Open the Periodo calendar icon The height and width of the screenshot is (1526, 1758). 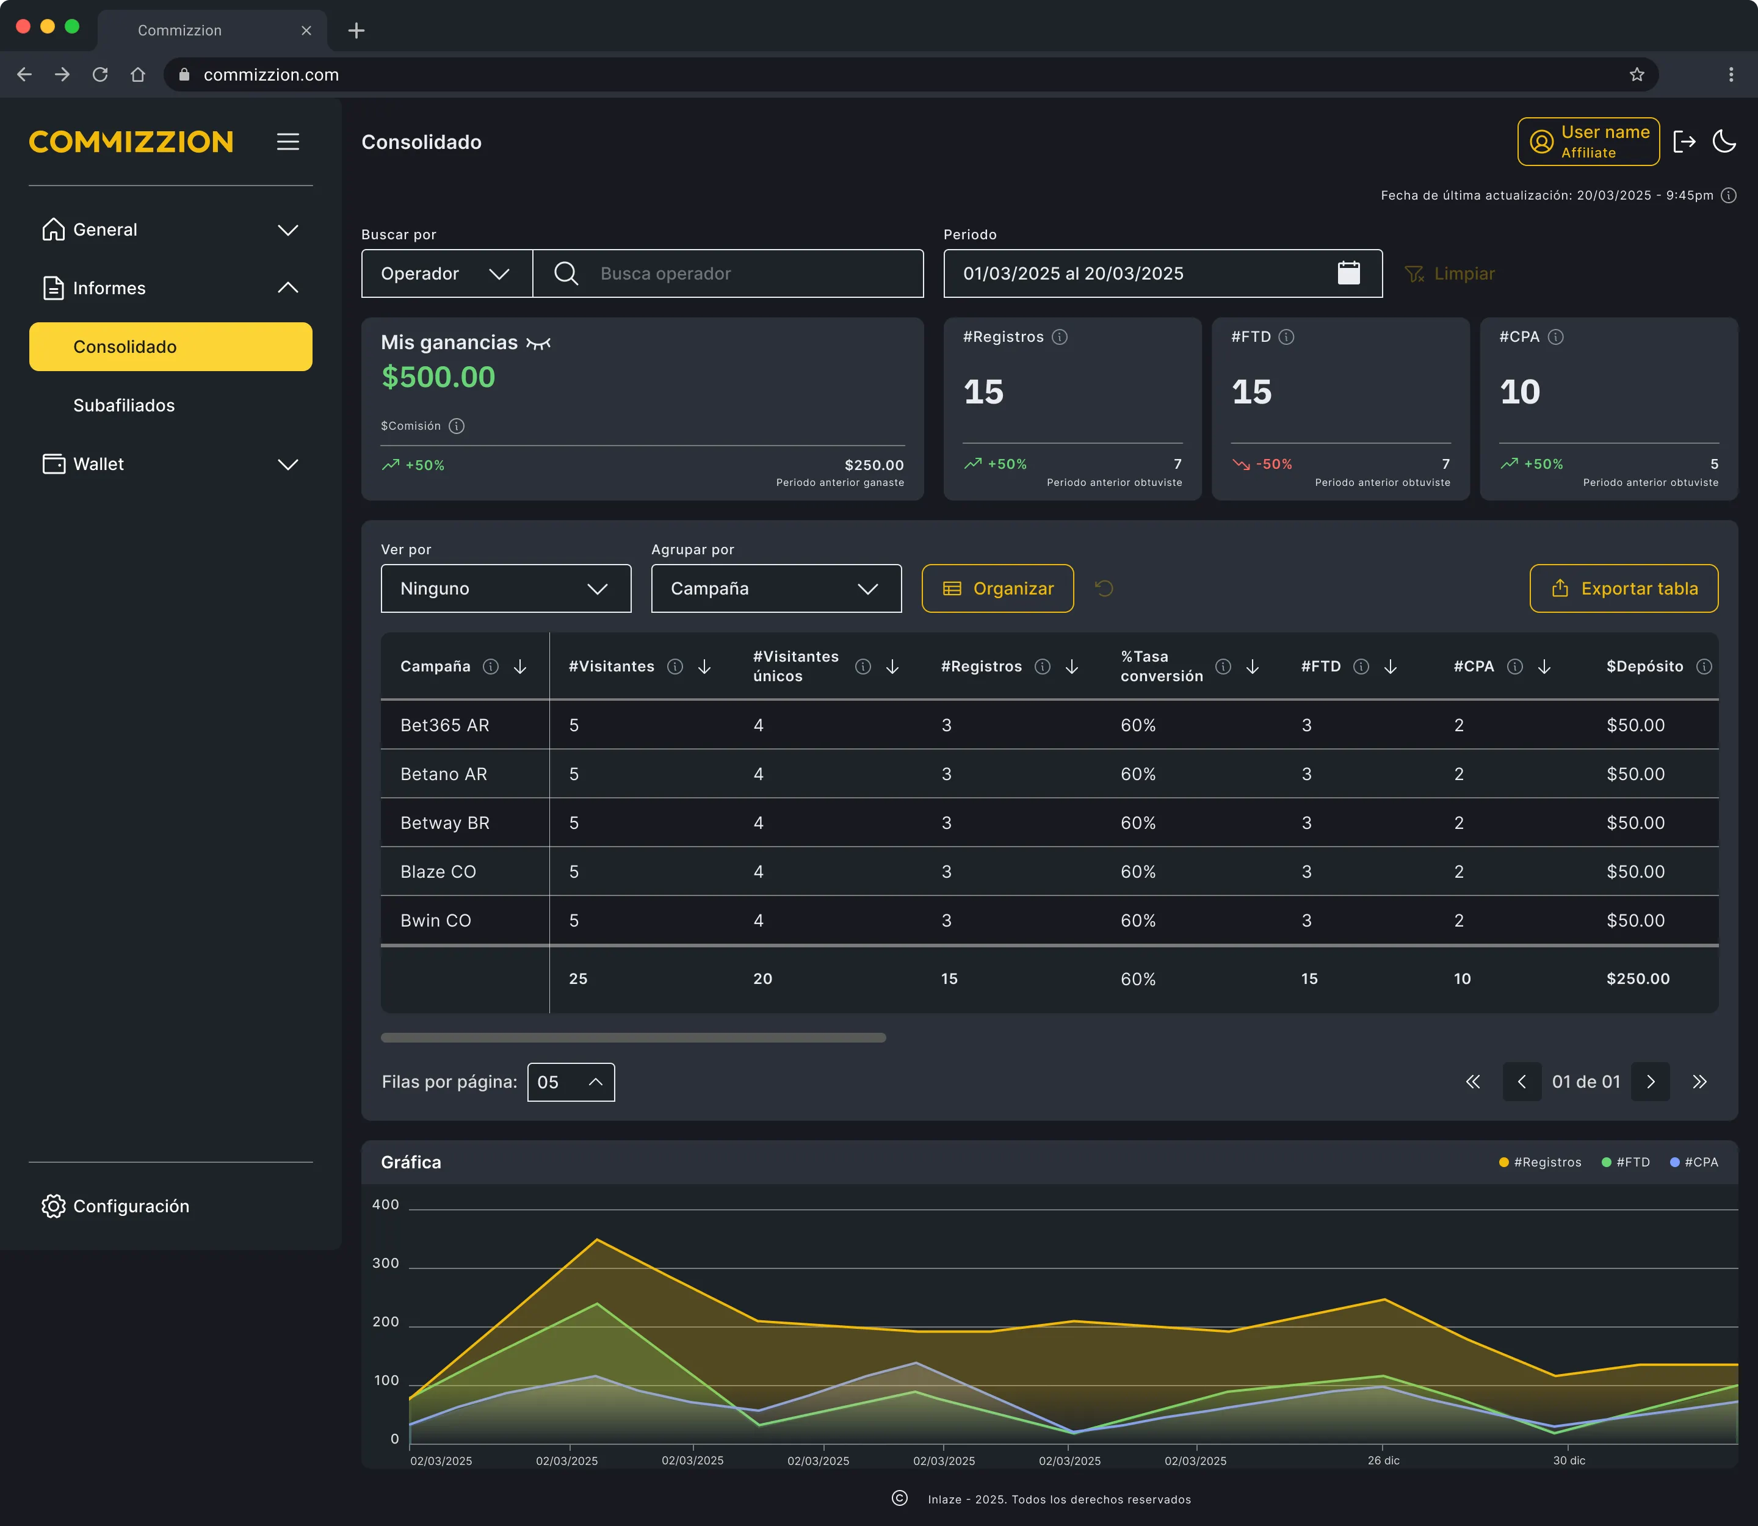click(1348, 272)
